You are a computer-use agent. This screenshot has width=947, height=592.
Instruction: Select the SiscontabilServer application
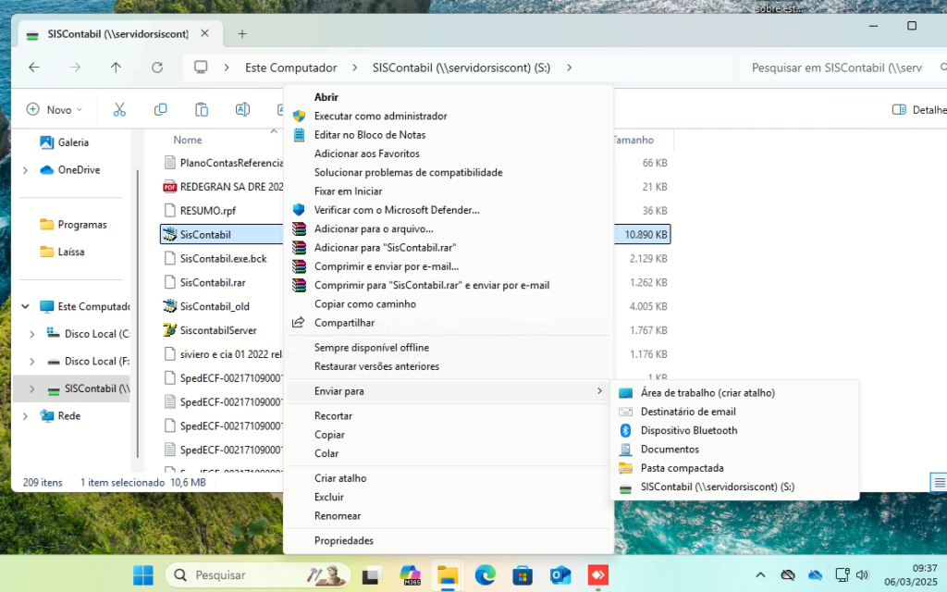(x=210, y=330)
